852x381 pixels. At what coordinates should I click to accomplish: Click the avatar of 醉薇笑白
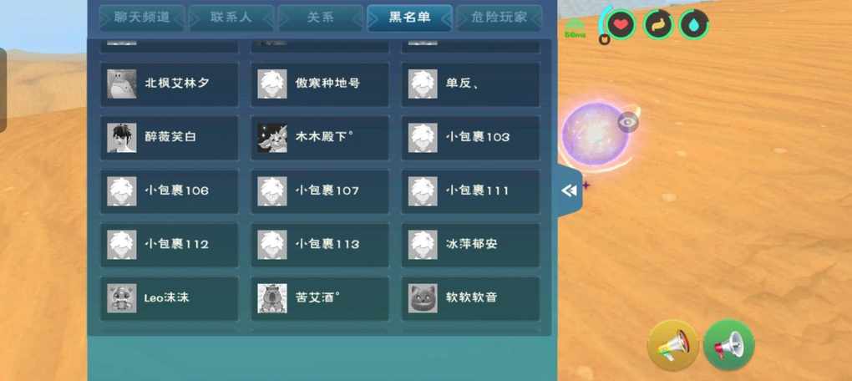pos(122,138)
